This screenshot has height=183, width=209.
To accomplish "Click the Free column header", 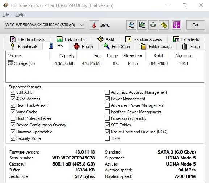I will tap(90, 56).
